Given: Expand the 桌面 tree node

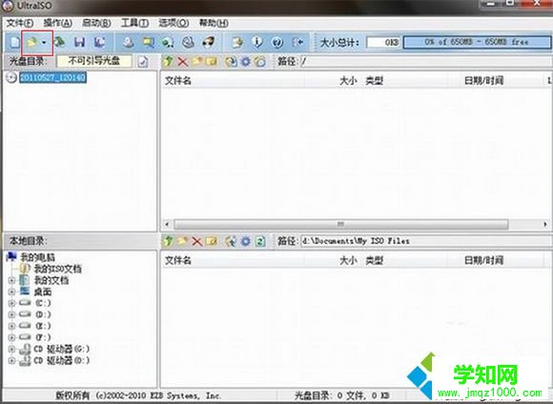Looking at the screenshot, I should [11, 292].
